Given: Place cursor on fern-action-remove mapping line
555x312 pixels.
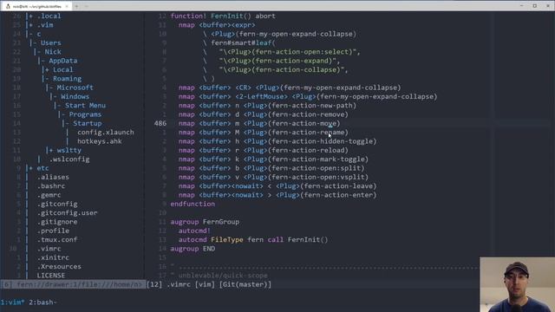Looking at the screenshot, I should (x=264, y=114).
